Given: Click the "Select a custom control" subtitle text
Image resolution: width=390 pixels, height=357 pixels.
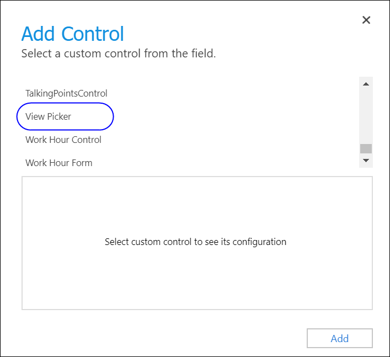Looking at the screenshot, I should tap(118, 54).
